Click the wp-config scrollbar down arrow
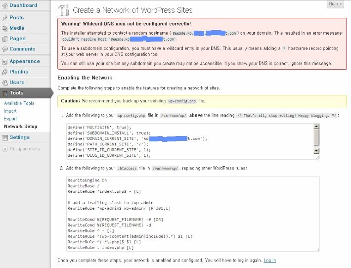This screenshot has width=351, height=268. coord(316,151)
